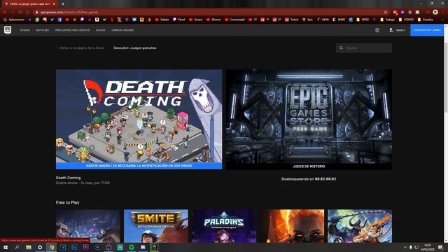Click the Epic Games logo in header

click(8, 30)
